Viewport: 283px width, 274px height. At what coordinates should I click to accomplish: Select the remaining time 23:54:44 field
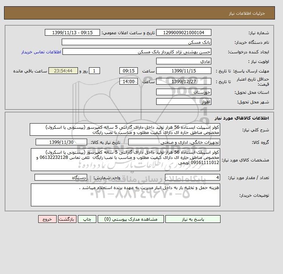pyautogui.click(x=63, y=71)
